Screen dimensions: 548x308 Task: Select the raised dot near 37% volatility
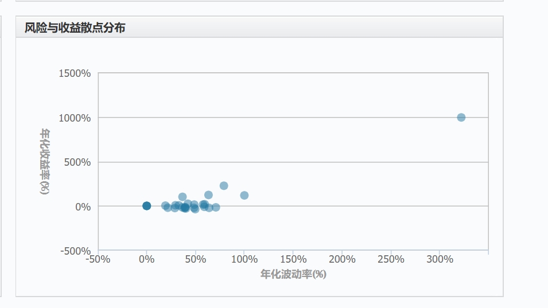point(182,197)
